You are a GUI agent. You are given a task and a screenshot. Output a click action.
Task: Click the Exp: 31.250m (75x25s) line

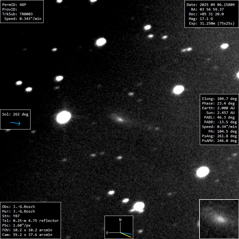click(x=212, y=23)
